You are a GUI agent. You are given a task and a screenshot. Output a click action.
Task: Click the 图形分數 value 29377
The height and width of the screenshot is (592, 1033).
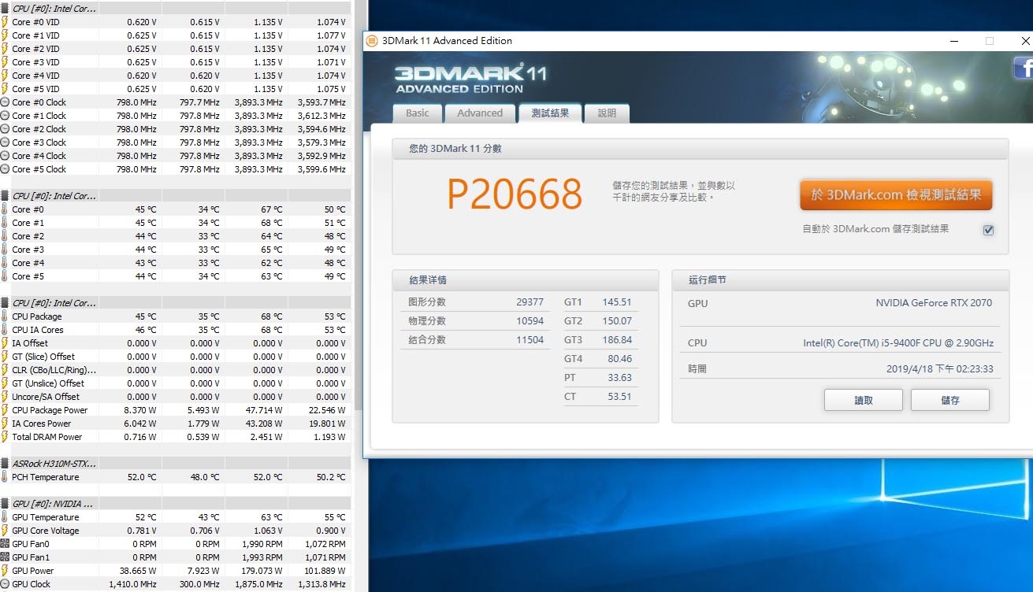pyautogui.click(x=530, y=302)
